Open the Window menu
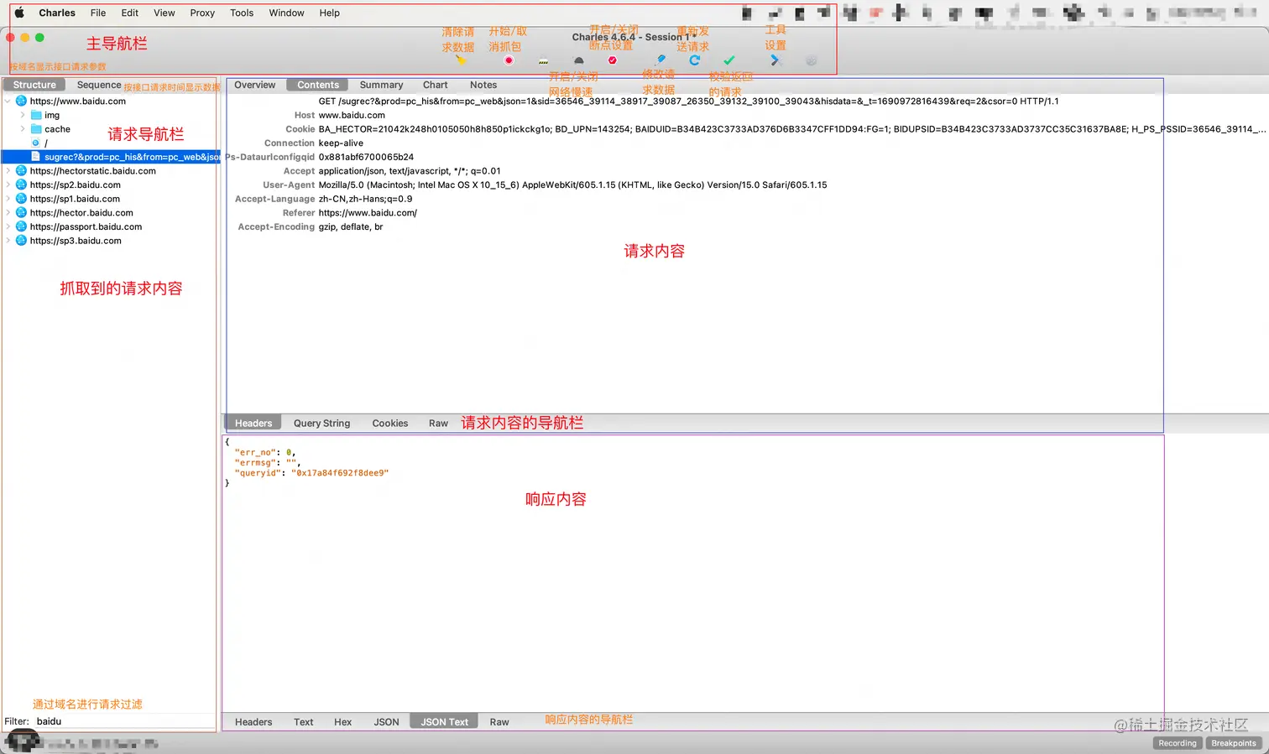Viewport: 1269px width, 754px height. [x=286, y=13]
